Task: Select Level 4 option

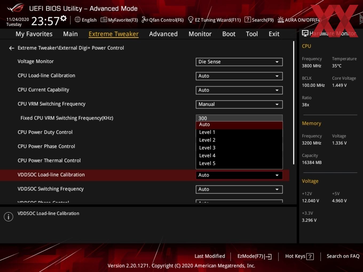Action: 239,155
